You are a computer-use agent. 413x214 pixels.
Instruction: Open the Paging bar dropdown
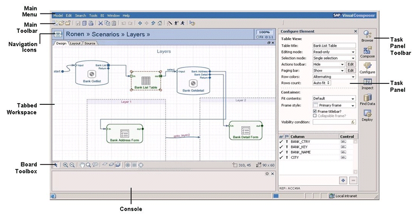(x=328, y=71)
